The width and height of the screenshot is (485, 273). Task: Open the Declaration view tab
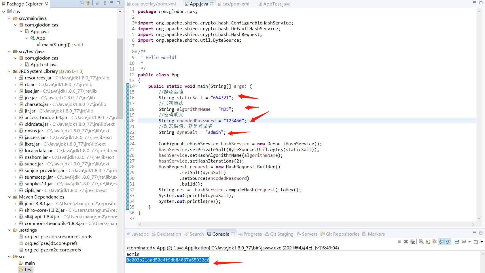tap(166, 234)
